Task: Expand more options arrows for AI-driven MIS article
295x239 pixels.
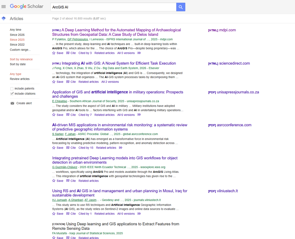Action: click(121, 148)
